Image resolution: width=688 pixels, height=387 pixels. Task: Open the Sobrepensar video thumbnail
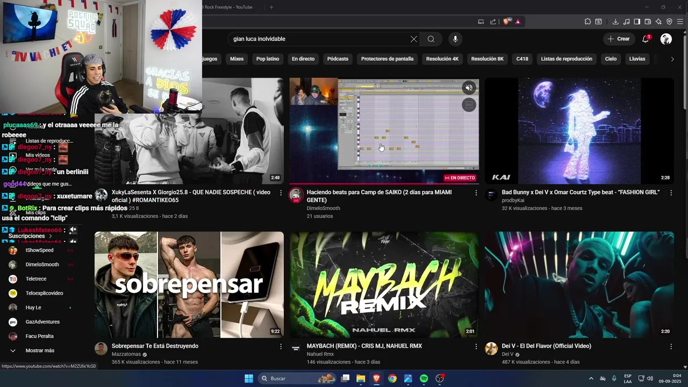(189, 285)
